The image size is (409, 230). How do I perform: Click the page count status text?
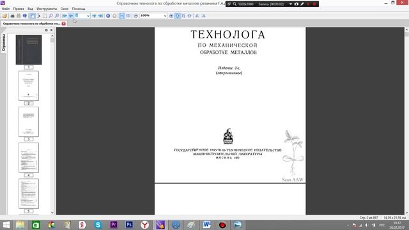[369, 217]
